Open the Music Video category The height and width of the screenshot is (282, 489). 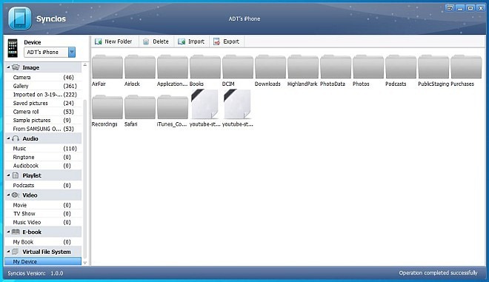point(44,222)
